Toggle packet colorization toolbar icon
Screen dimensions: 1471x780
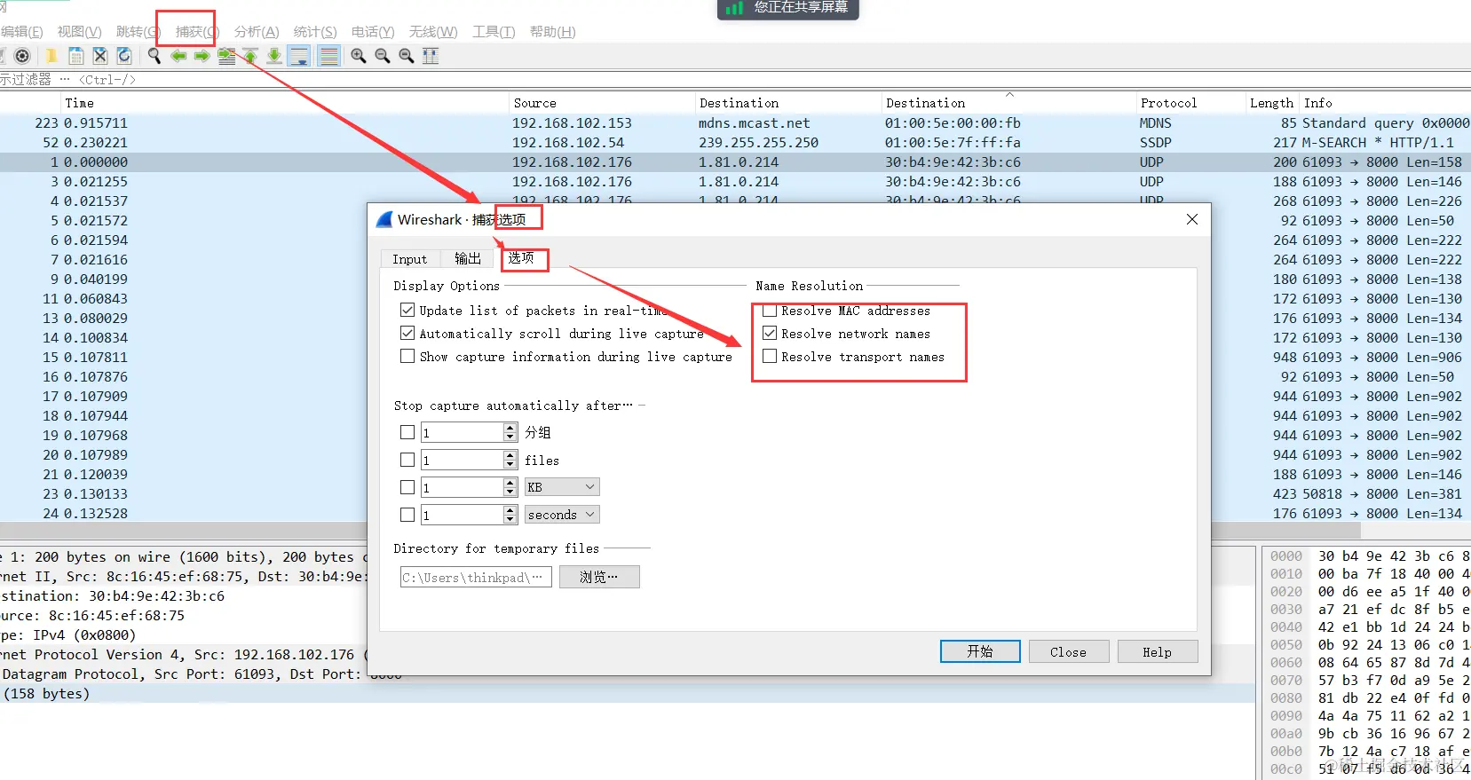[x=328, y=56]
